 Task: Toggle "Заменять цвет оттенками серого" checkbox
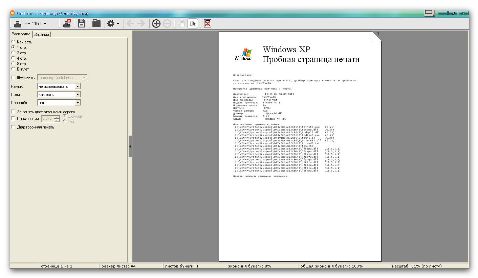pyautogui.click(x=13, y=112)
